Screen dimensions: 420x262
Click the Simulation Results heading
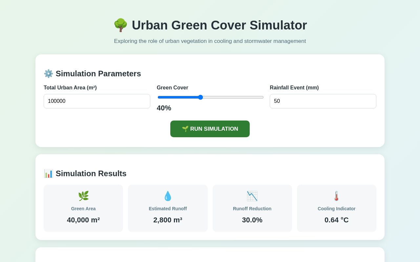[85, 174]
